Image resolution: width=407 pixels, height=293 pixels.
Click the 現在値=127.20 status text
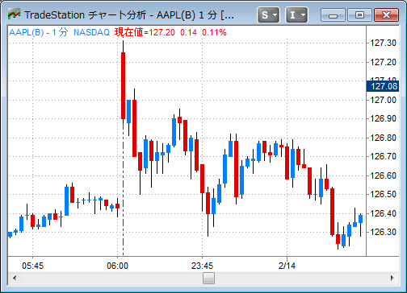click(x=145, y=33)
